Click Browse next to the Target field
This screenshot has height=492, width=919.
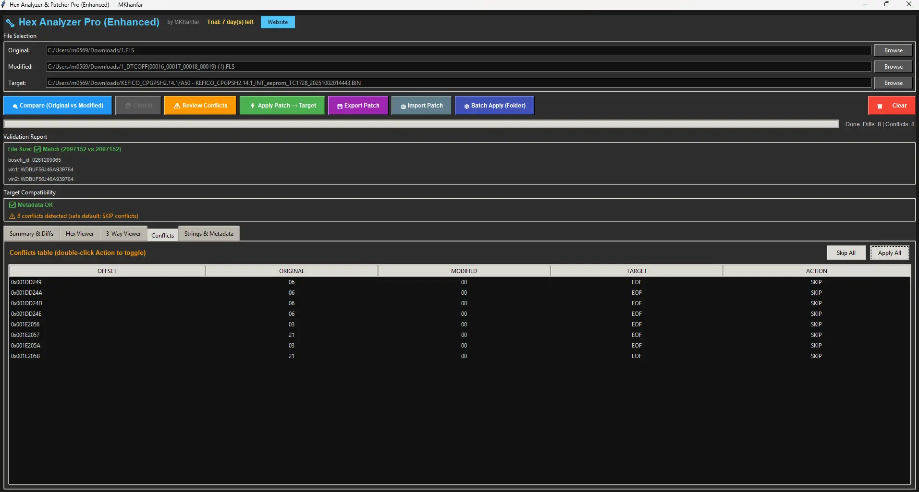[893, 83]
